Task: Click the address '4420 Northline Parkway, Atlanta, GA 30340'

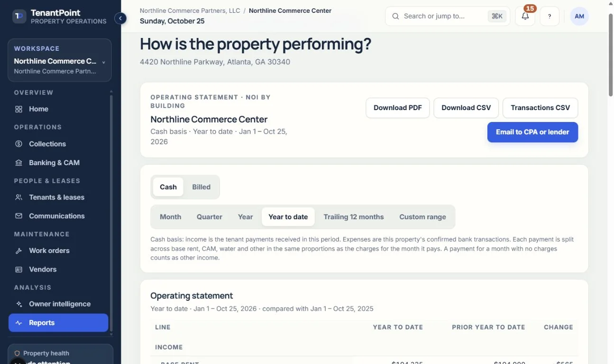Action: 215,62
